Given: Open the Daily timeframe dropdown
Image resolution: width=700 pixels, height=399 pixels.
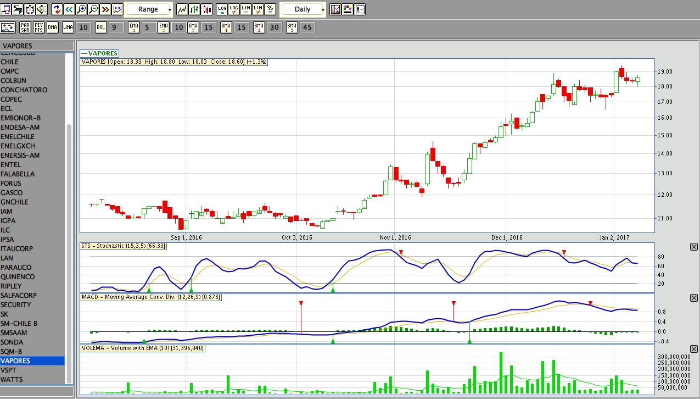Looking at the screenshot, I should coord(304,9).
